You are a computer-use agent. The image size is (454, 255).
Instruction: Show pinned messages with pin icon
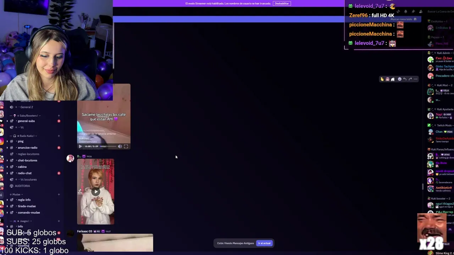click(x=413, y=12)
